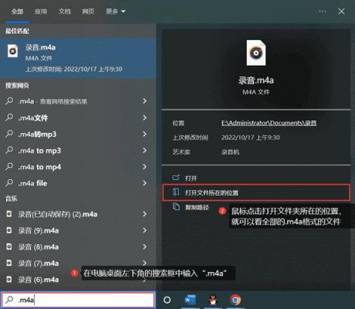Click the copy path icon
Image resolution: width=355 pixels, height=309 pixels.
coord(176,206)
